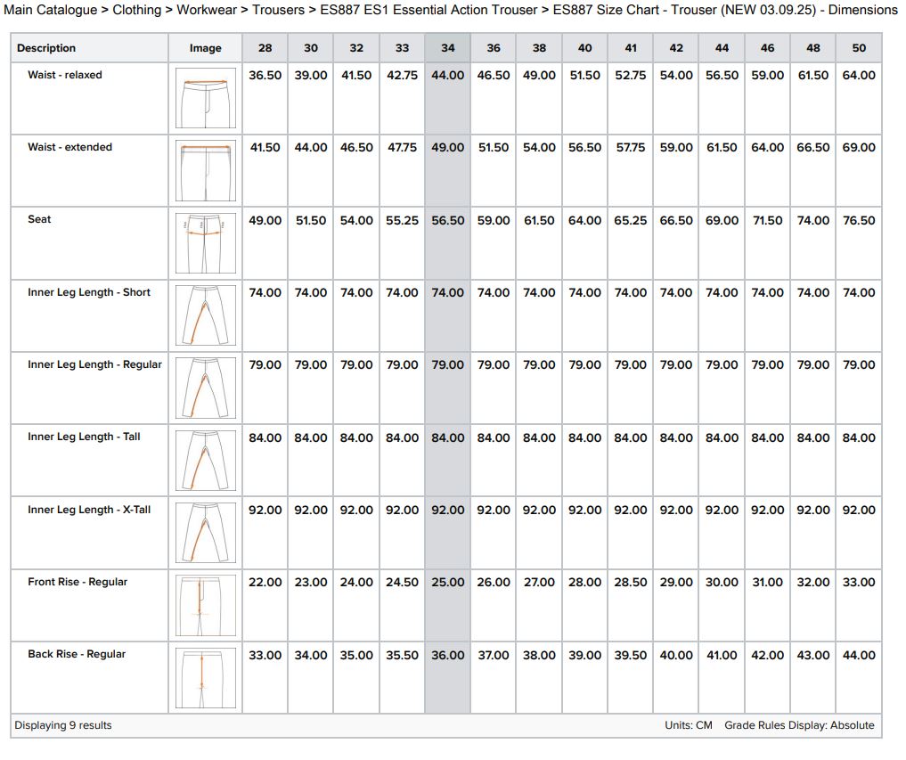Navigate to Clothing breadcrumb link

click(x=136, y=10)
